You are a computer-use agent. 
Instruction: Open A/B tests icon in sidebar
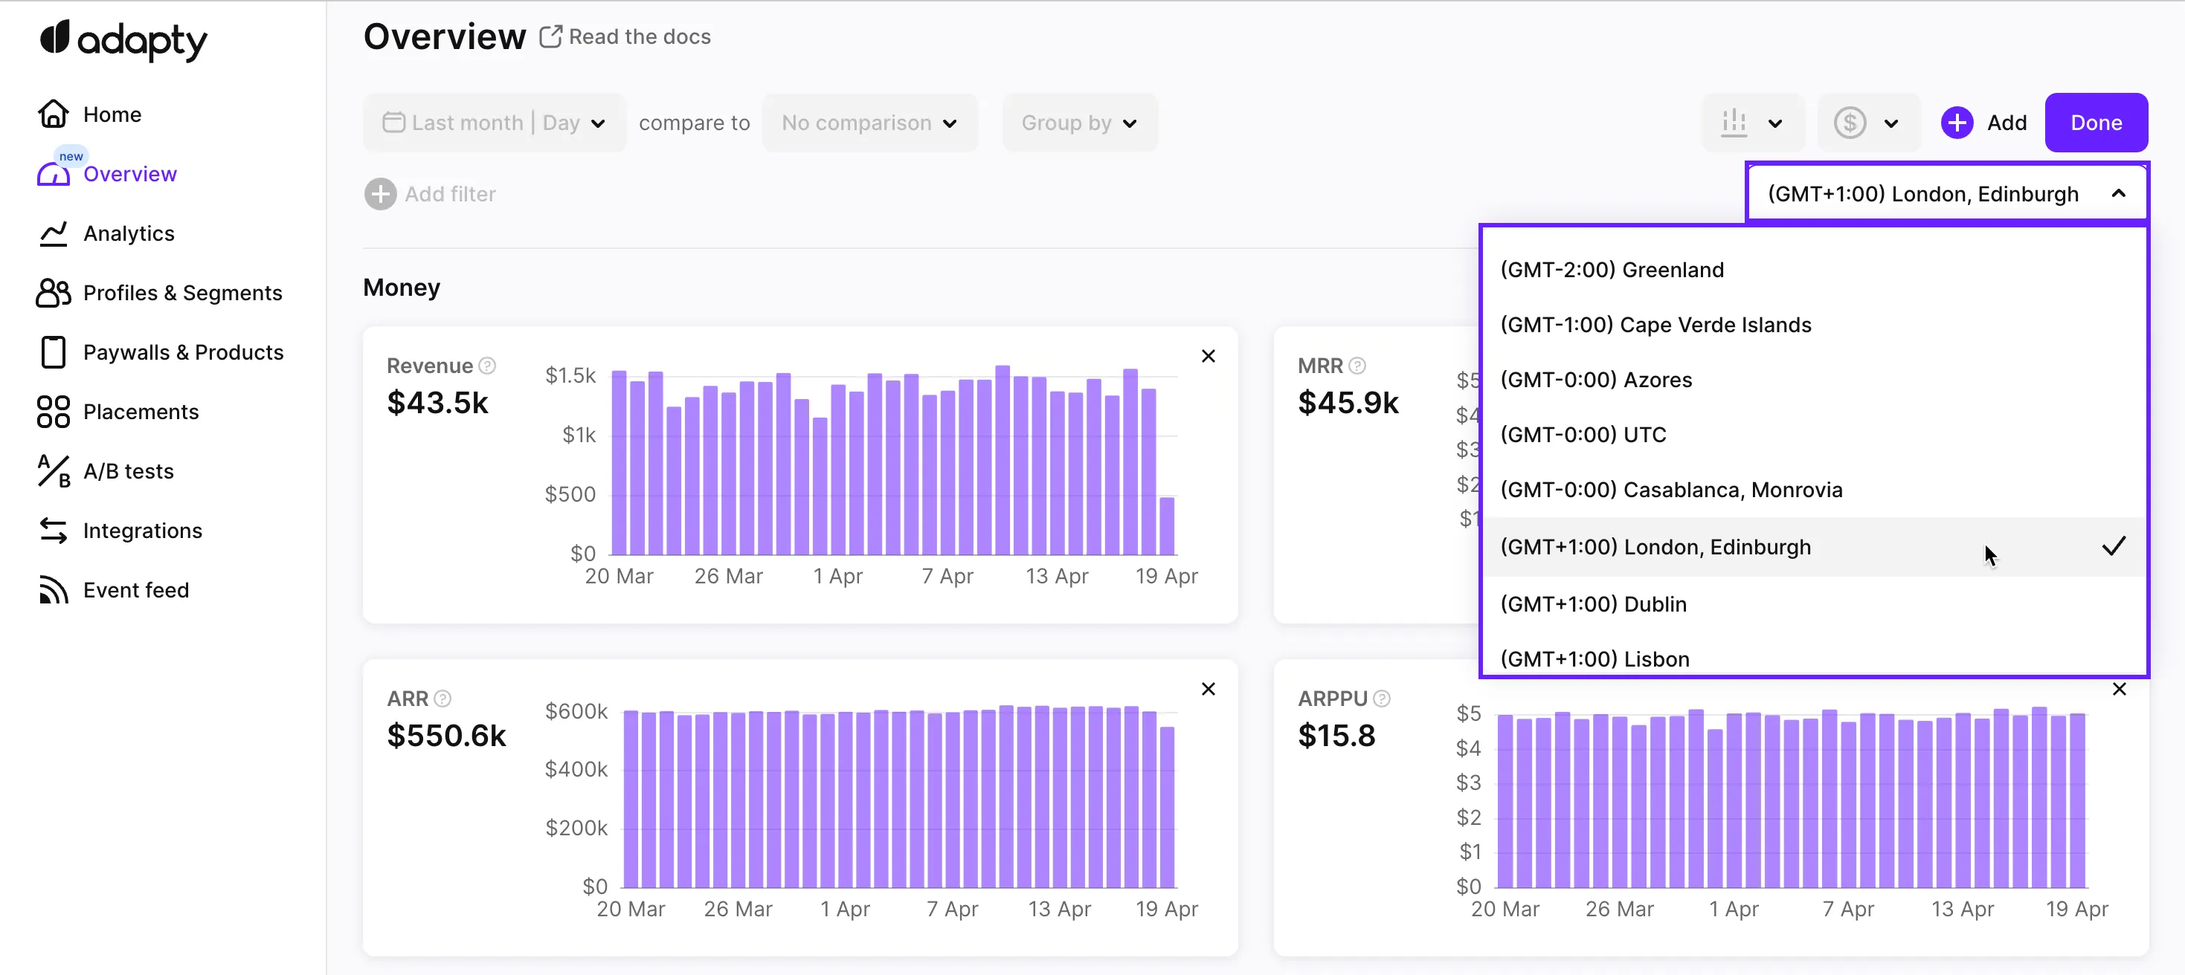pos(53,470)
